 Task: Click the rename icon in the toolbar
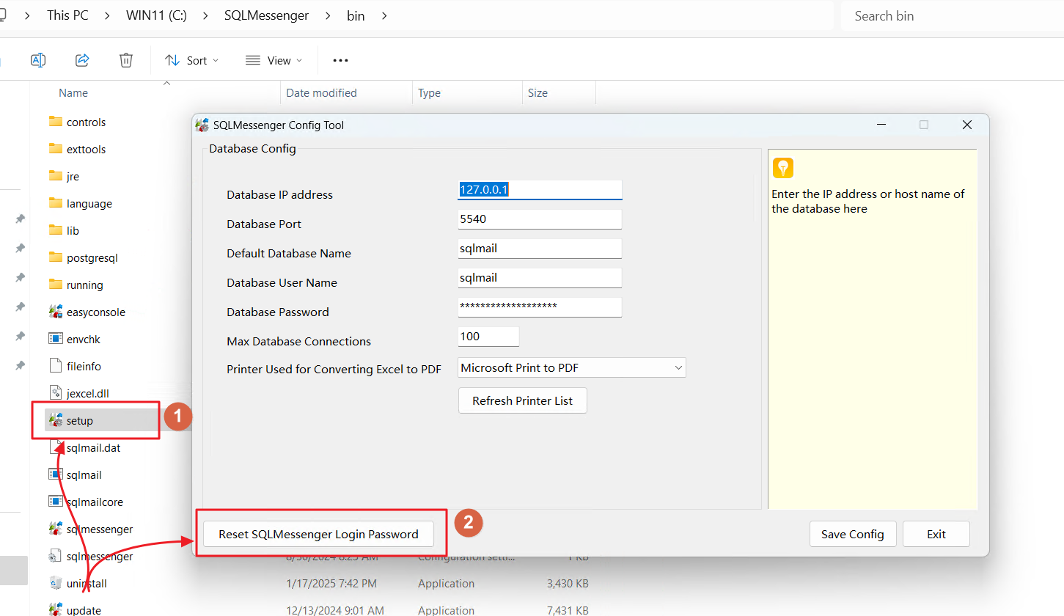[38, 60]
